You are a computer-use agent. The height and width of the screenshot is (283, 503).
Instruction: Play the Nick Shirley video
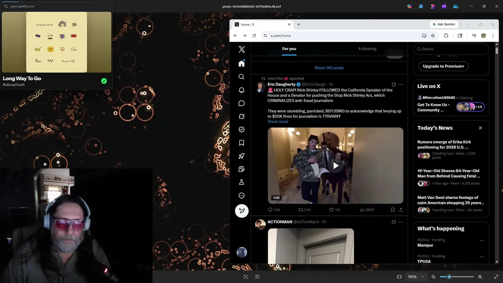click(x=336, y=165)
